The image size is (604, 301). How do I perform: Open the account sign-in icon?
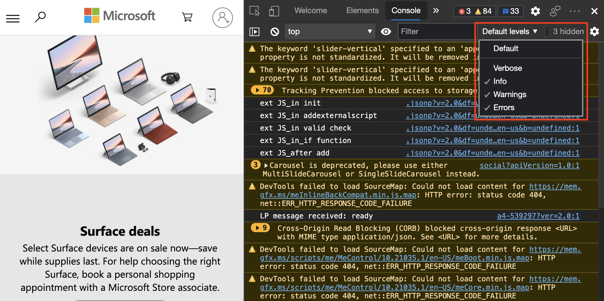click(223, 17)
